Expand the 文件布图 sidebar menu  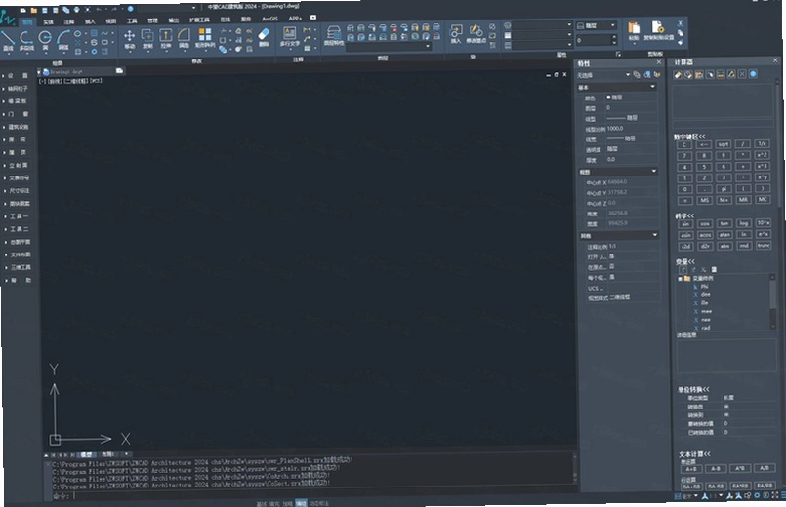[x=20, y=254]
